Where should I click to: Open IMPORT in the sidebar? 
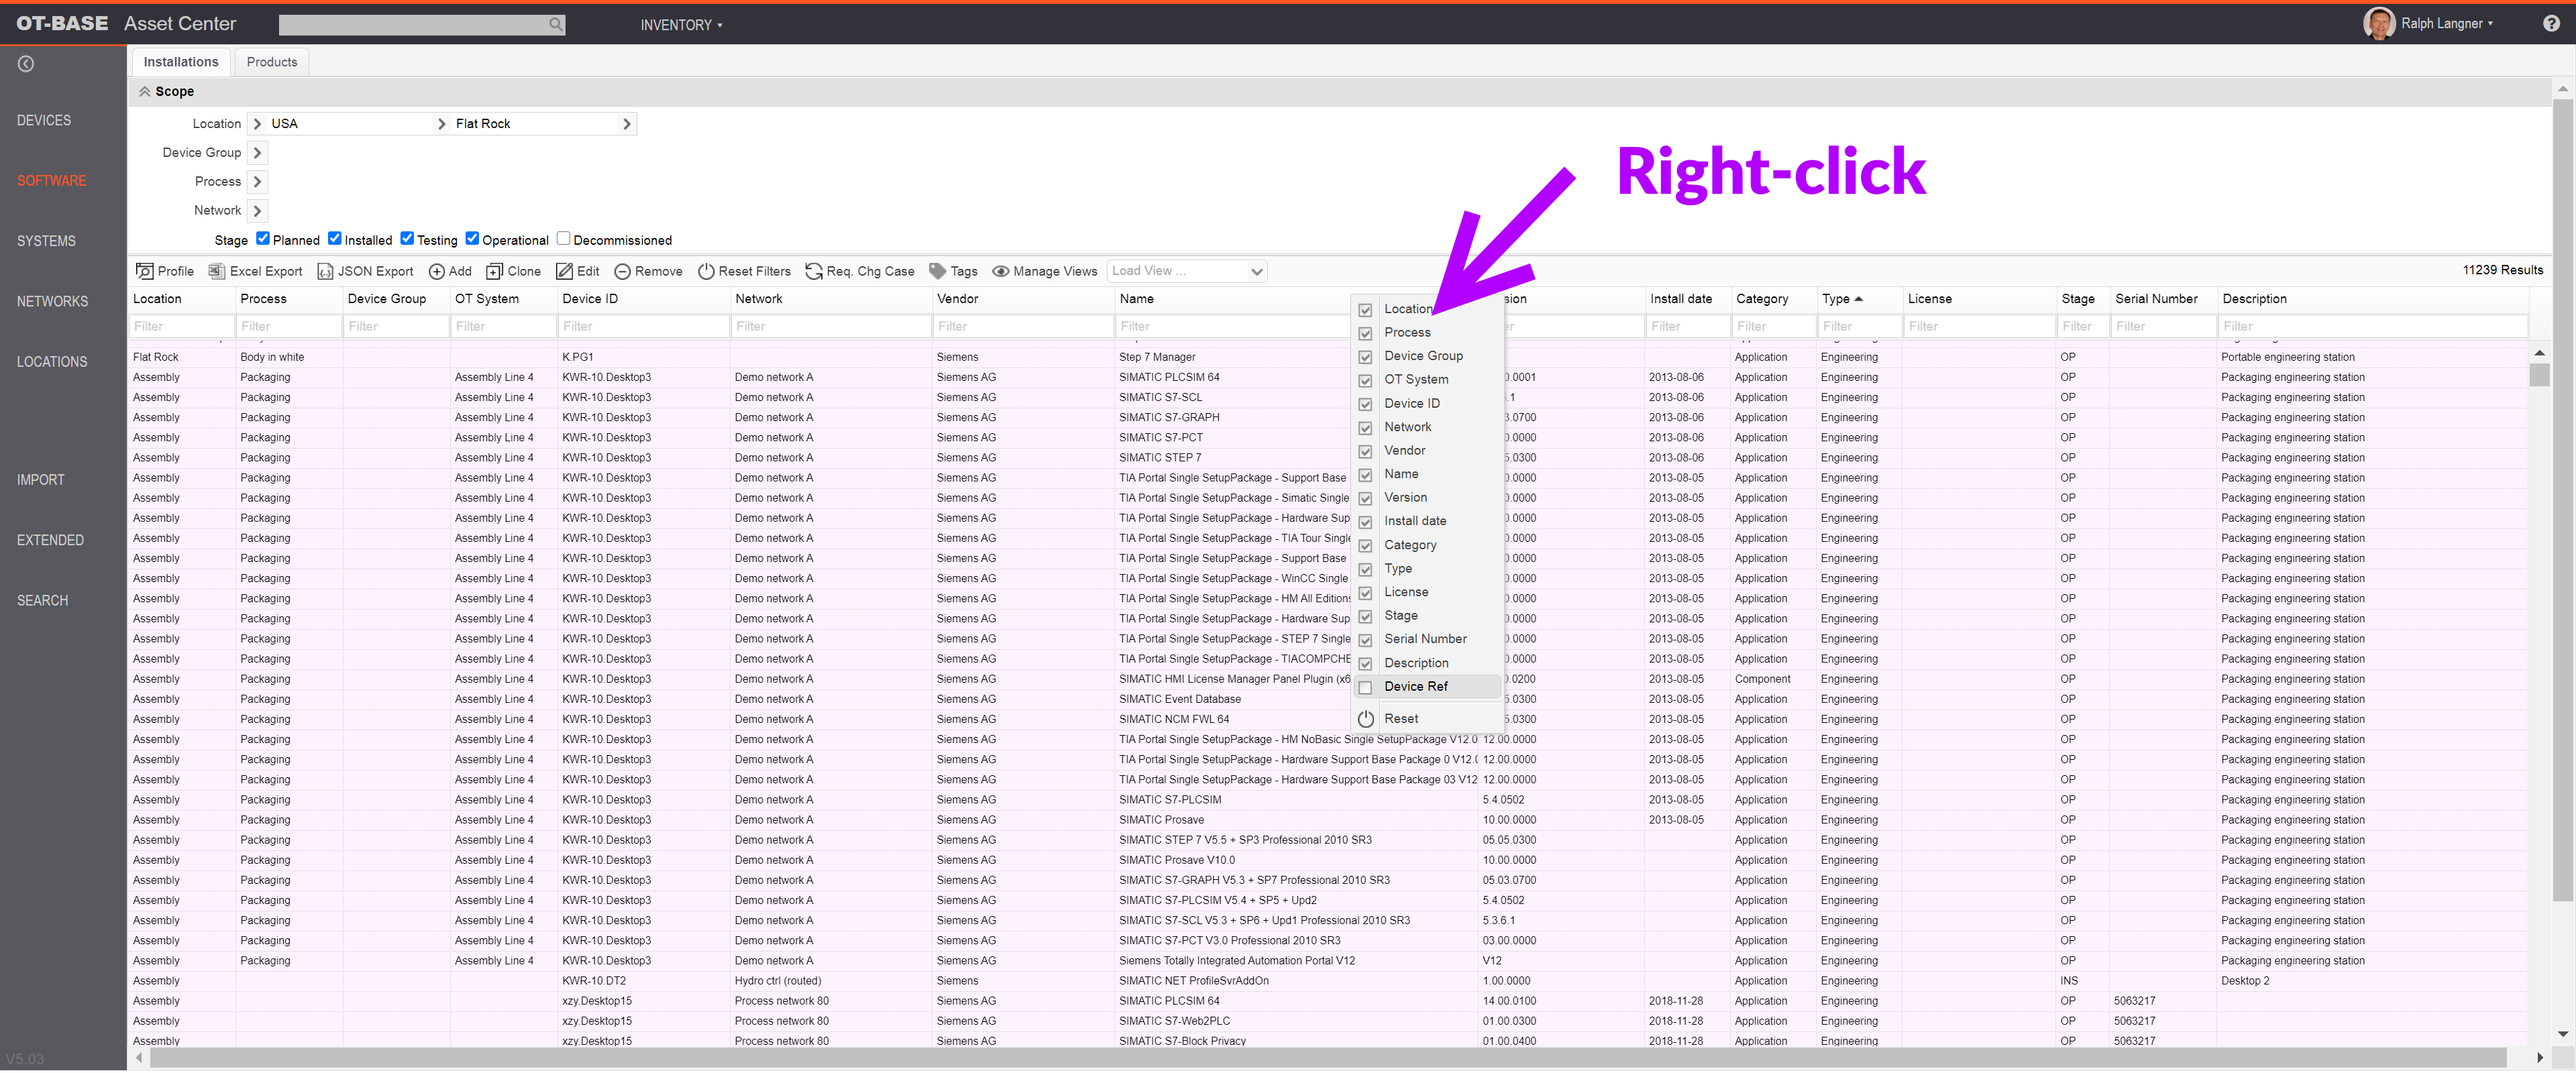(x=40, y=480)
